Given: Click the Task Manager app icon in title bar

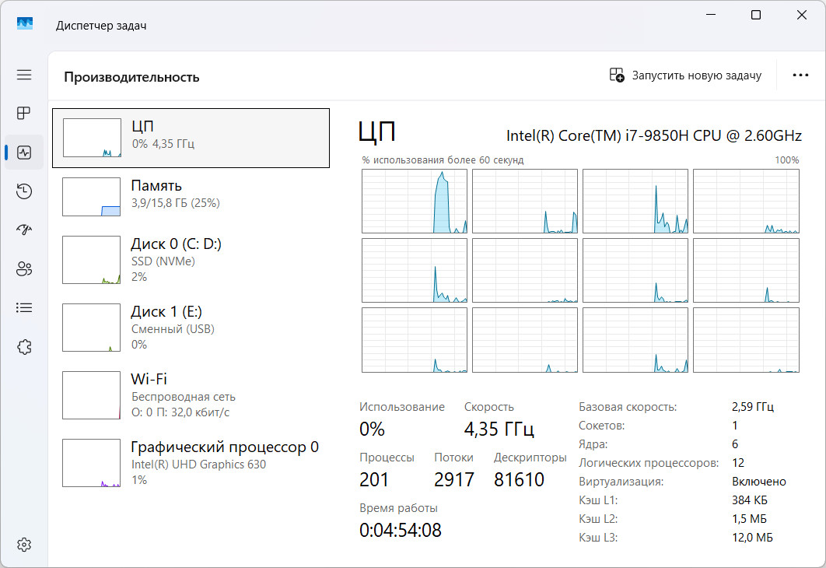Looking at the screenshot, I should click(25, 23).
